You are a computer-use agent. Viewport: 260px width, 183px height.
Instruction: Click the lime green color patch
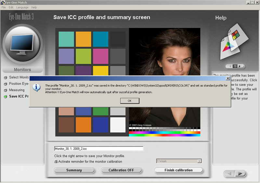[84, 56]
